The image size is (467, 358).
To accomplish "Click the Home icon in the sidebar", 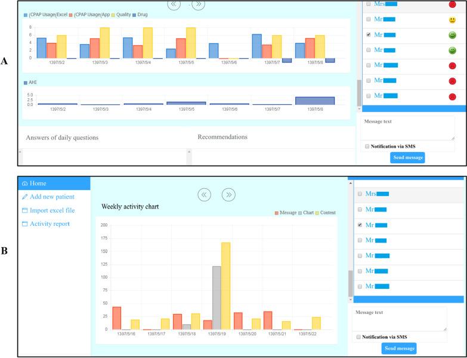I will pyautogui.click(x=24, y=183).
